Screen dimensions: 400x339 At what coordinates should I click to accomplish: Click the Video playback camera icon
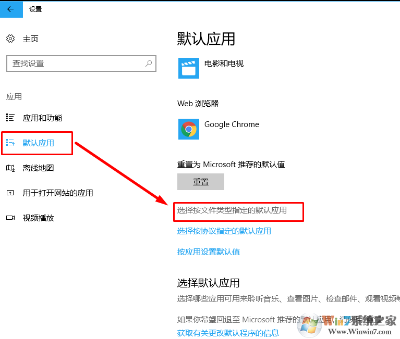pos(10,218)
